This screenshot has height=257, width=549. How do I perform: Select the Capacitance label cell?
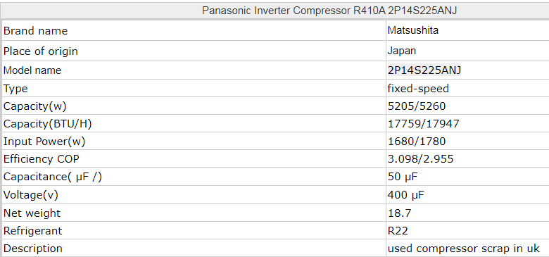(194, 177)
